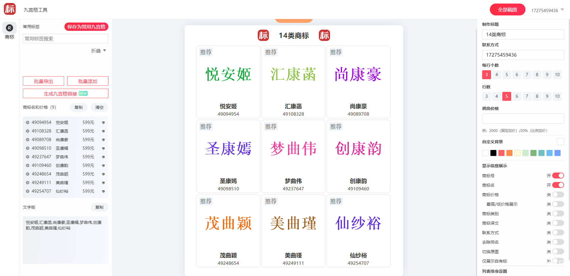Turn off the 商标号 switch
Screen dimensions: 570x276
click(x=558, y=176)
